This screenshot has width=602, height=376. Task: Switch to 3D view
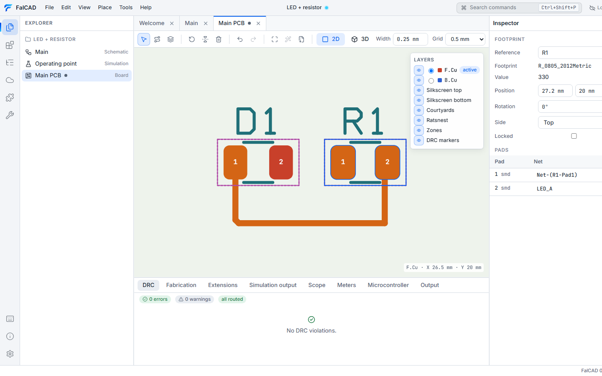tap(360, 39)
